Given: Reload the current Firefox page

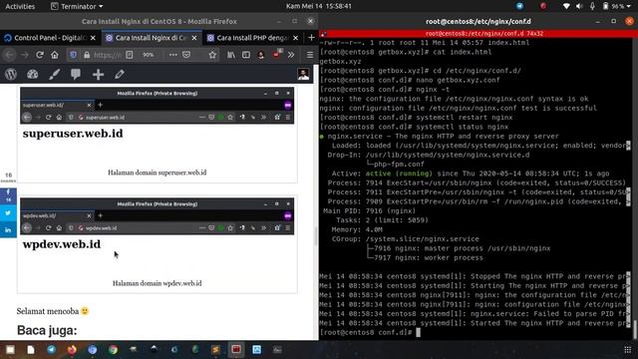Looking at the screenshot, I should pos(40,55).
